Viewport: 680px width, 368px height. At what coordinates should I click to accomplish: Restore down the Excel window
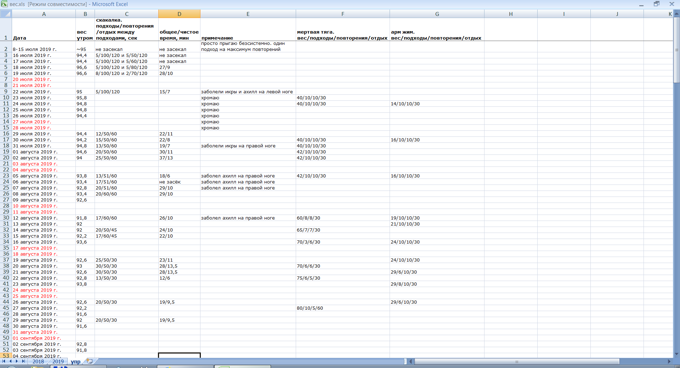pyautogui.click(x=656, y=4)
